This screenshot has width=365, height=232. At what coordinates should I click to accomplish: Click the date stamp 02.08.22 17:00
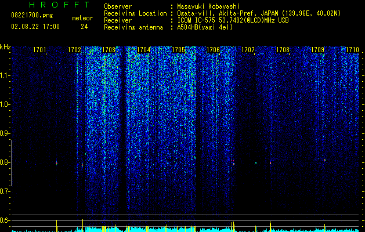[35, 27]
